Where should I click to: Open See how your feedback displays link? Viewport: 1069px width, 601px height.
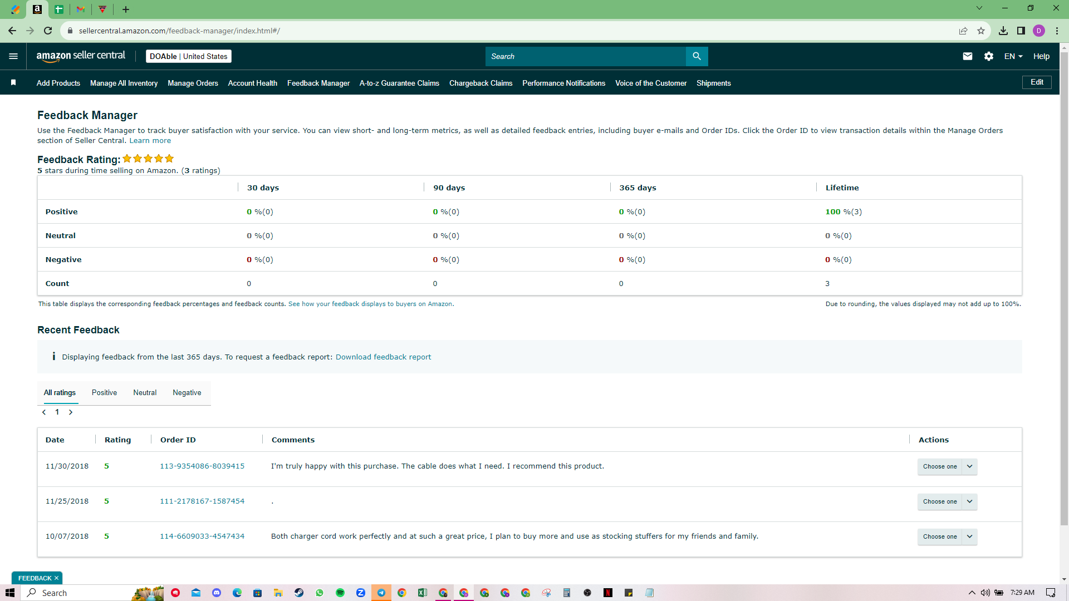[371, 304]
